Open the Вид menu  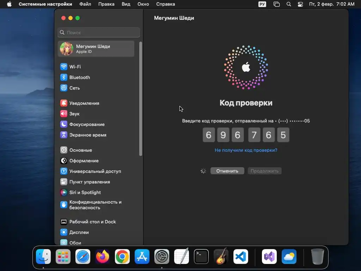point(126,4)
